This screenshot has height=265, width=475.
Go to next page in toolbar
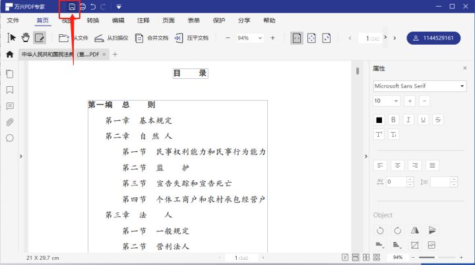coord(395,38)
